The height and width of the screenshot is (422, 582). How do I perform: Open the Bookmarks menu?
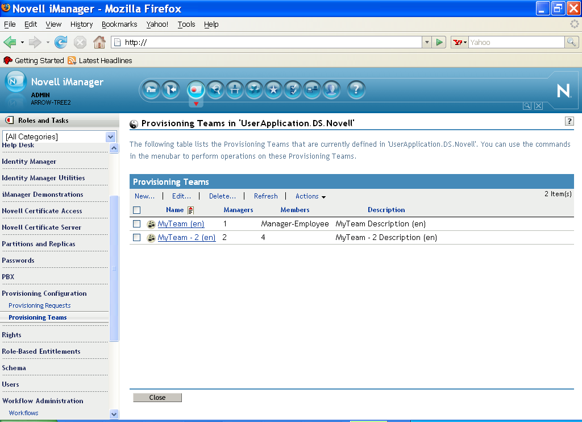pos(119,24)
